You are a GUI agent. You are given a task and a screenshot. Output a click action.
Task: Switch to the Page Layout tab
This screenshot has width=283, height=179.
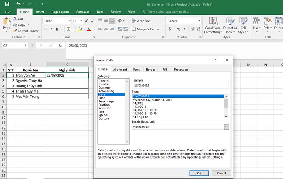(60, 12)
